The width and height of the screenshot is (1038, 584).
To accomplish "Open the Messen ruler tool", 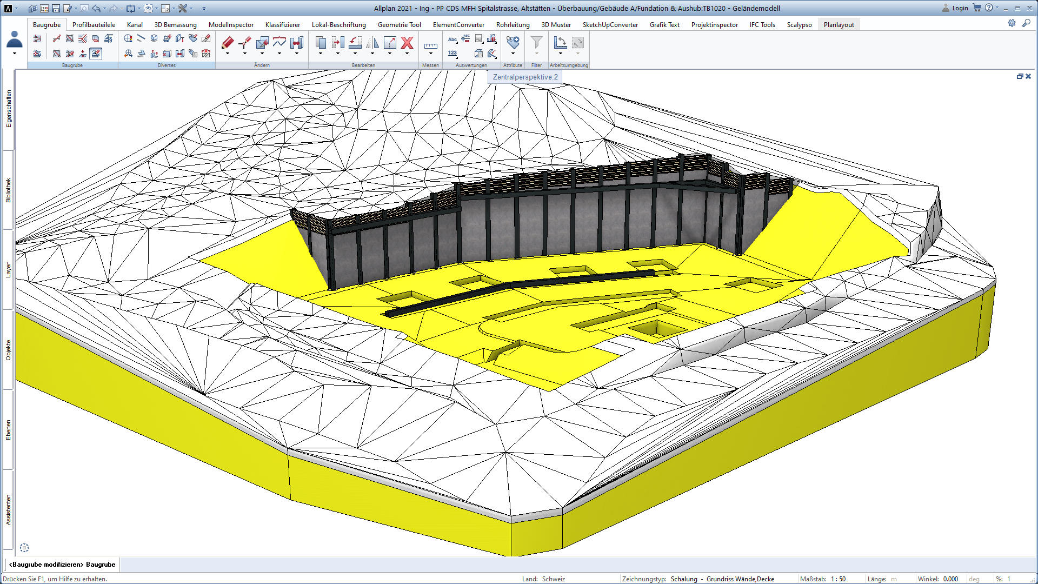I will (431, 46).
